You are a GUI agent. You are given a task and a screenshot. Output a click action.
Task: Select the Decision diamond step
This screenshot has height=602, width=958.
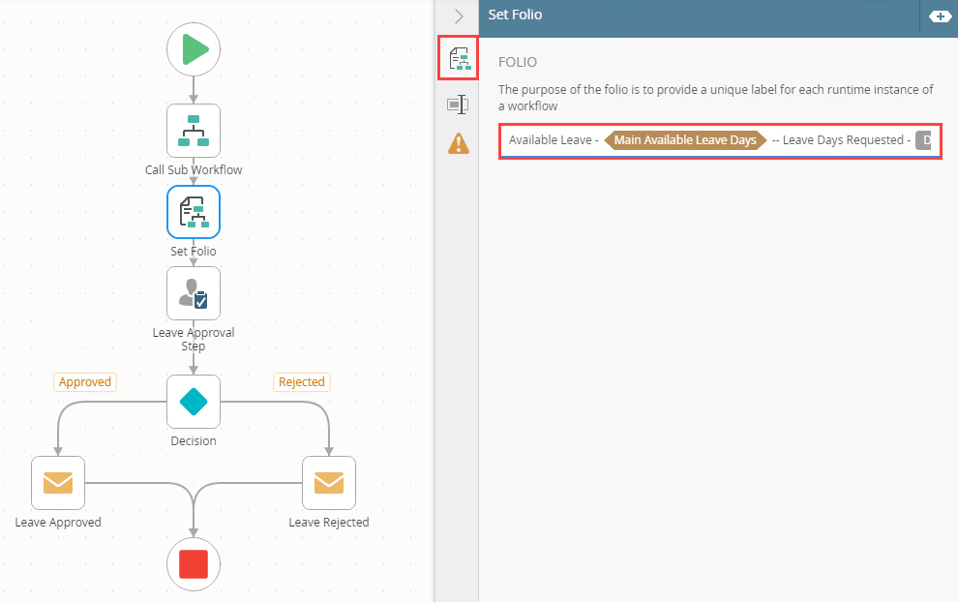[194, 402]
